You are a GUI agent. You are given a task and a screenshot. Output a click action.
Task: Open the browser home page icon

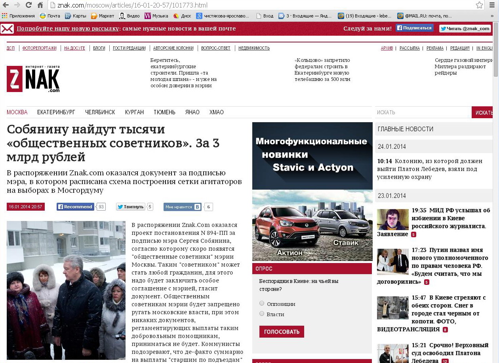(40, 5)
